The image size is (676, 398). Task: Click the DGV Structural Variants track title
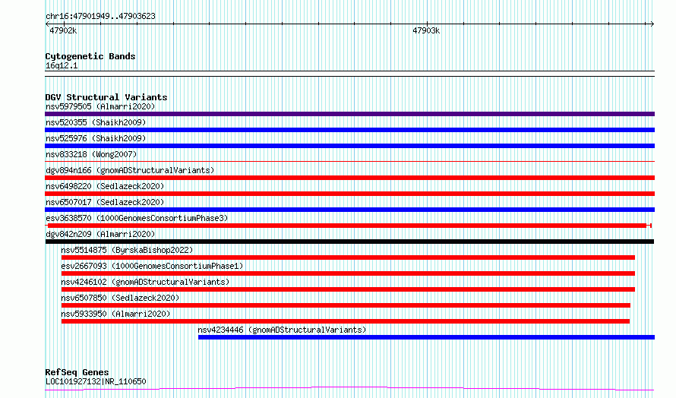coord(106,97)
